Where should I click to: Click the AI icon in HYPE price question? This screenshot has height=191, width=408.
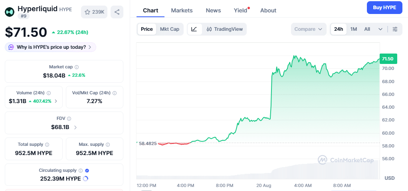[x=11, y=47]
